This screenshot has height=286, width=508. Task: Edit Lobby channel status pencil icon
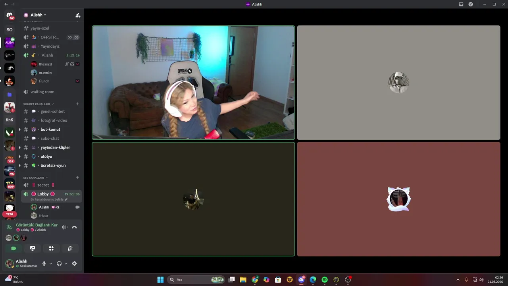tap(66, 199)
